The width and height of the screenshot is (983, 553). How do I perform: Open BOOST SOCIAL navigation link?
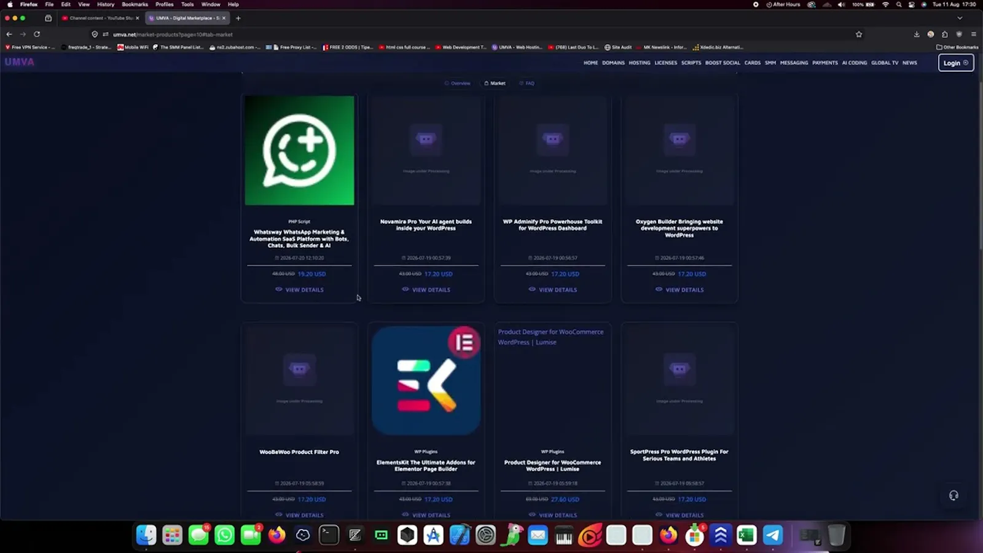pyautogui.click(x=723, y=63)
